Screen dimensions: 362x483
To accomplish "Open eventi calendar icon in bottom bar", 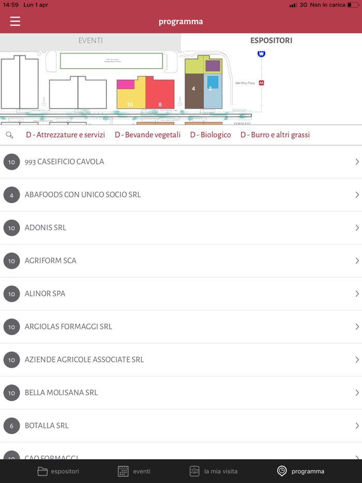I will pyautogui.click(x=123, y=471).
